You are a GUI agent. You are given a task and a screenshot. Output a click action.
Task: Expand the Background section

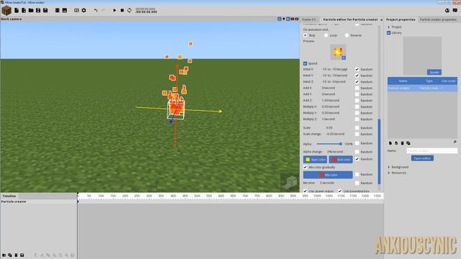pyautogui.click(x=389, y=167)
